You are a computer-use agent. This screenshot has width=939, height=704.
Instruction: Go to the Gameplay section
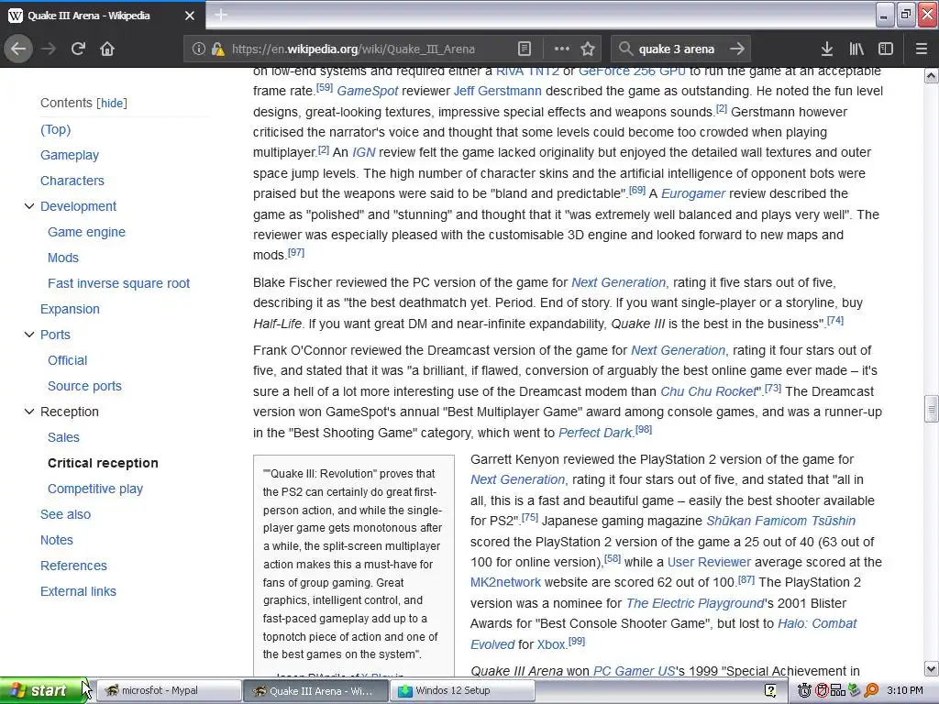click(70, 155)
